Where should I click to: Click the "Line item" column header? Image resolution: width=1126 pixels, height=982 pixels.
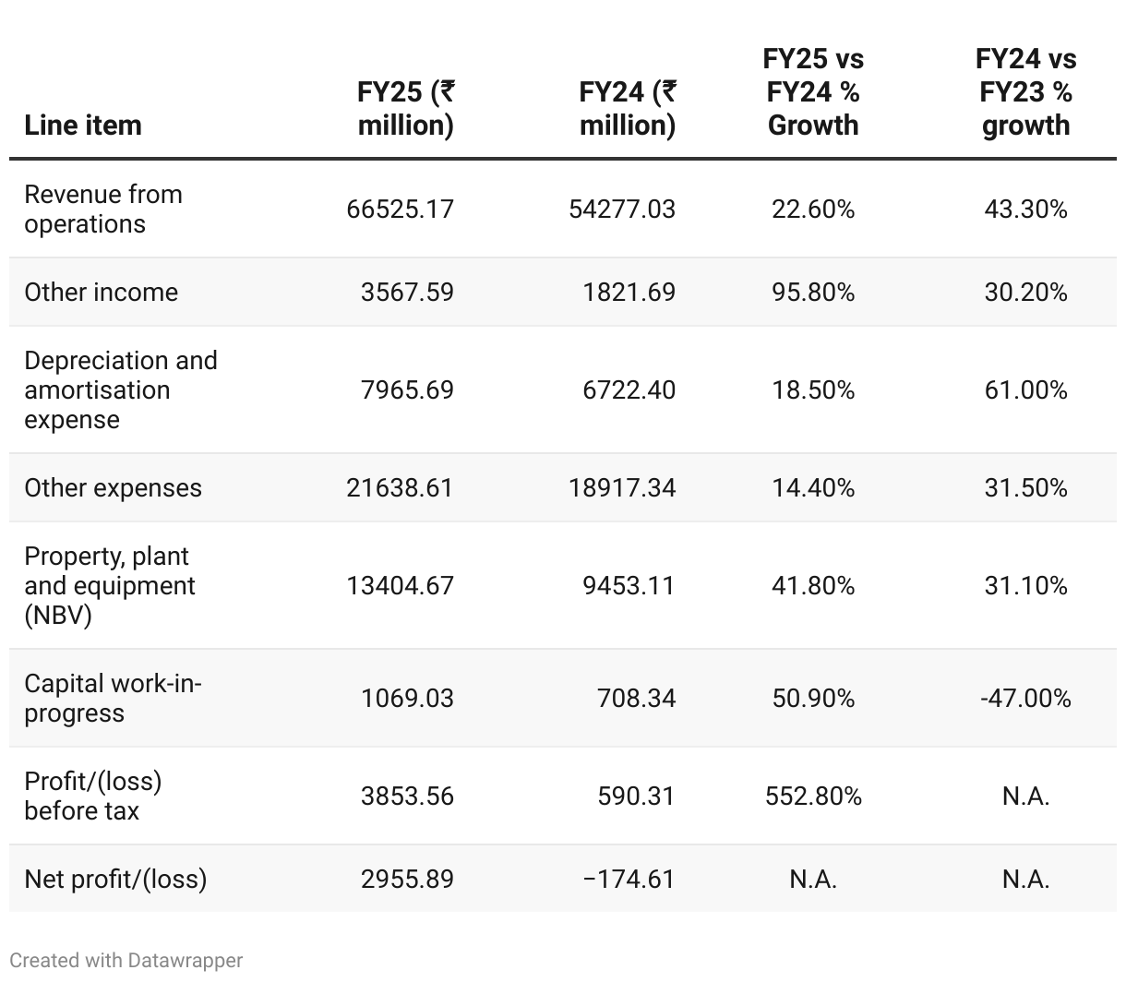[83, 126]
